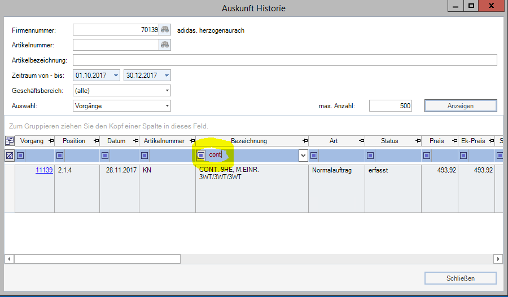This screenshot has height=297, width=508.
Task: Click the grid column chooser icon
Action: coord(10,141)
